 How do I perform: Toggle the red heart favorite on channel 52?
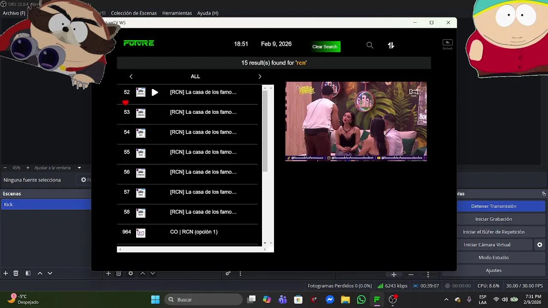click(x=125, y=103)
